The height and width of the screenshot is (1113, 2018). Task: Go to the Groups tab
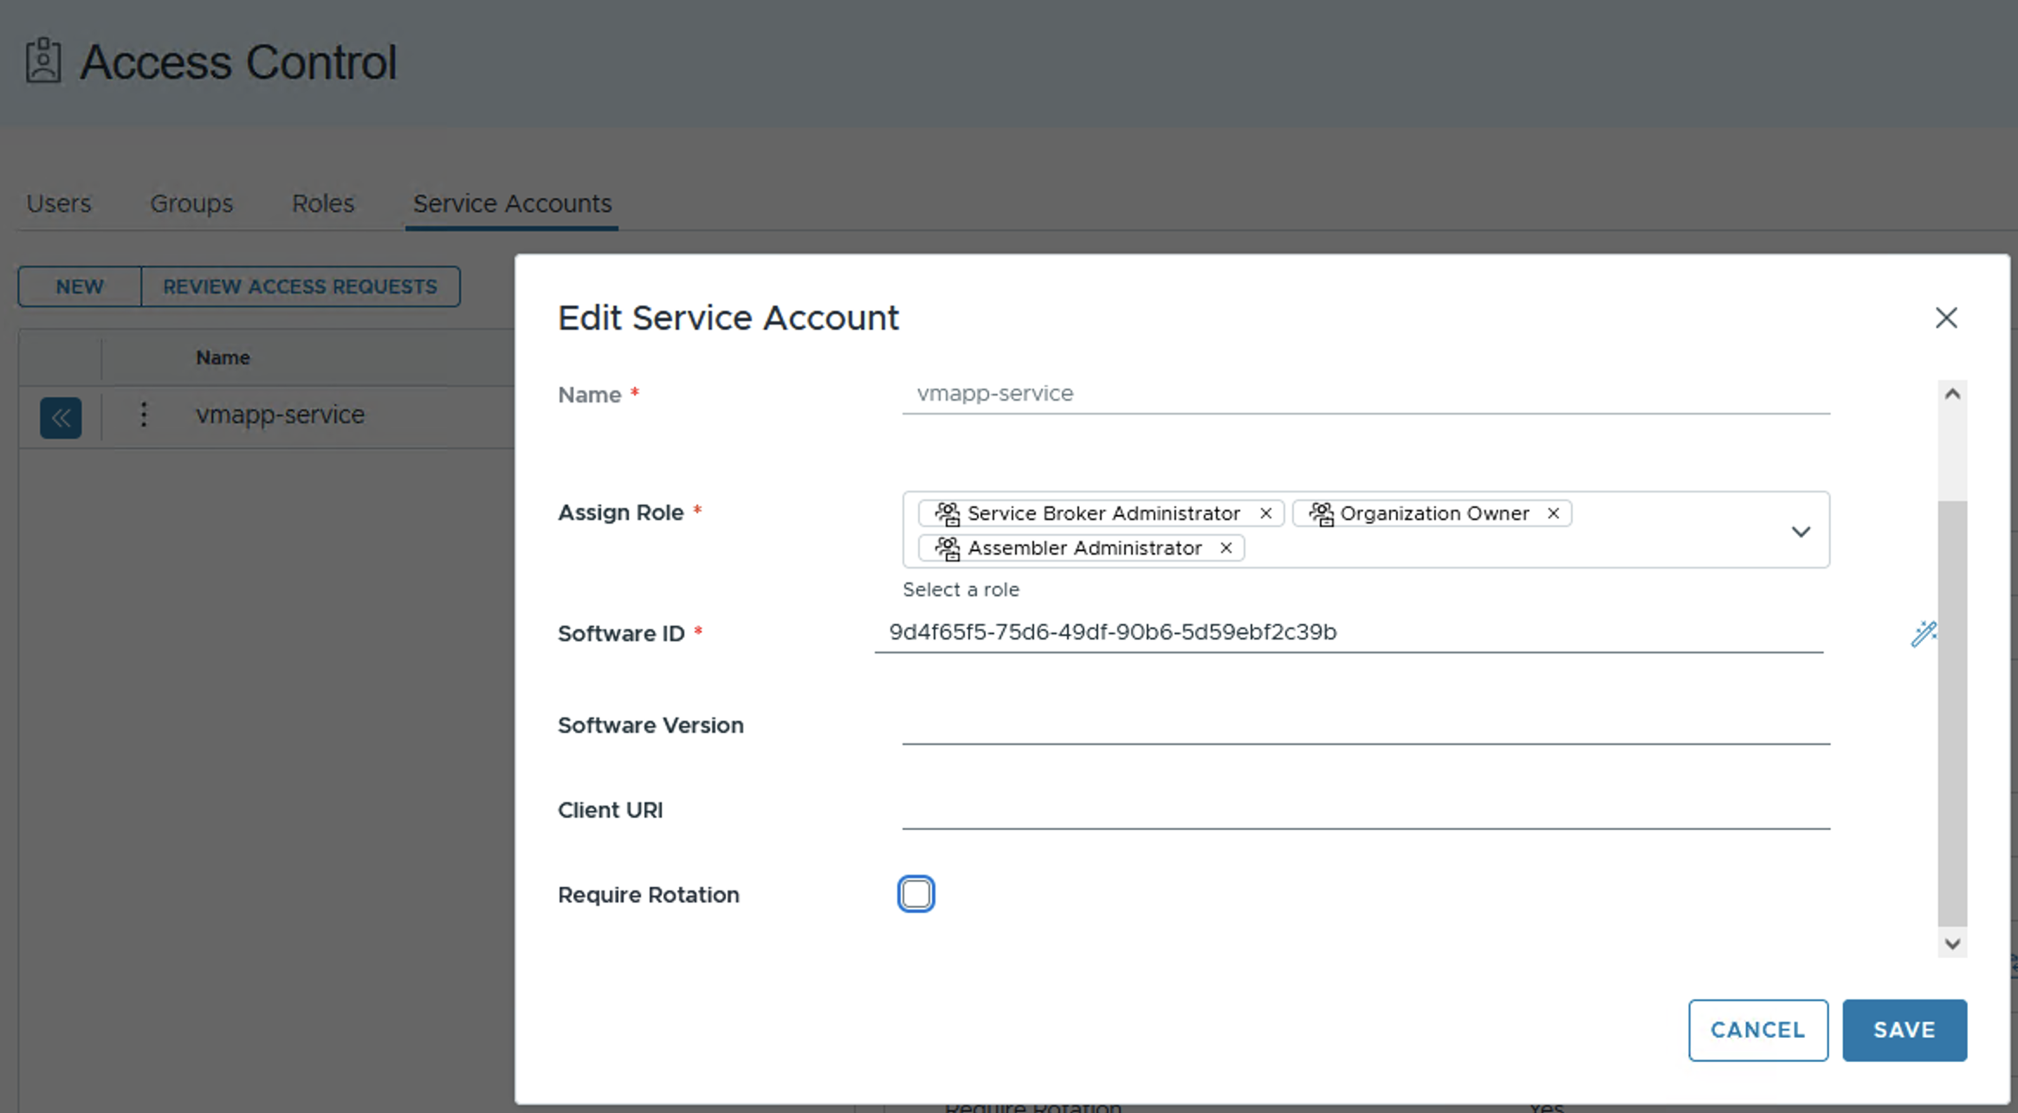point(191,203)
